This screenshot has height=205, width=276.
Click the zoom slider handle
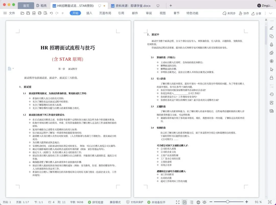228,202
